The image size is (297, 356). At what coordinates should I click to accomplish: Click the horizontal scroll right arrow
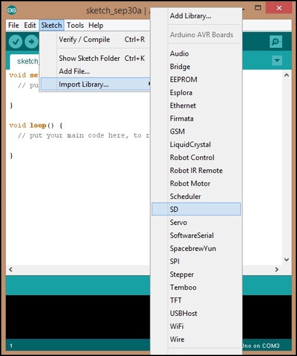coord(276,269)
